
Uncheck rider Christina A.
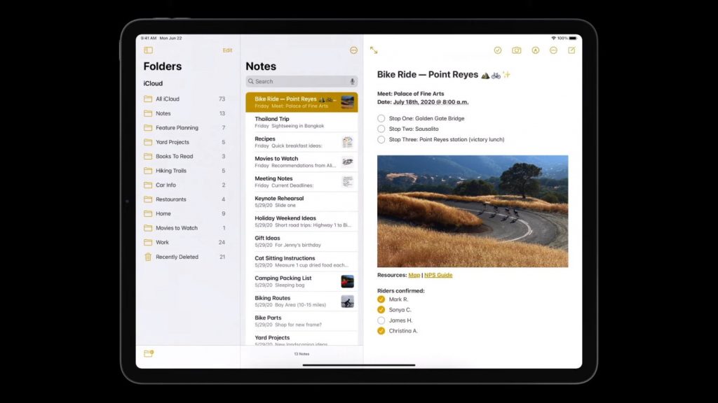point(381,331)
